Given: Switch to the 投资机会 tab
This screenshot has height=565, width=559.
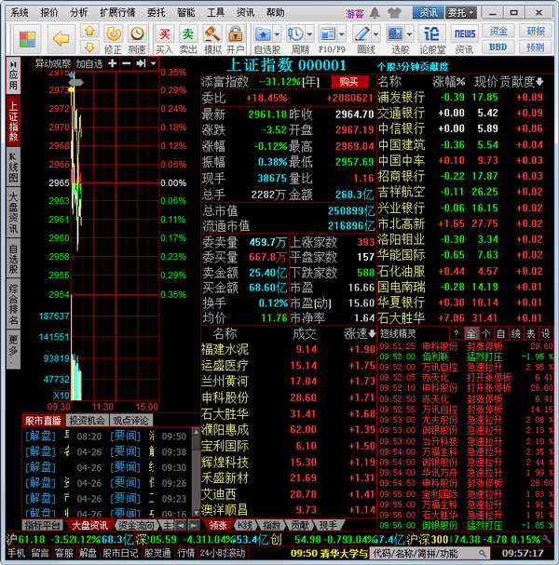Looking at the screenshot, I should point(87,420).
